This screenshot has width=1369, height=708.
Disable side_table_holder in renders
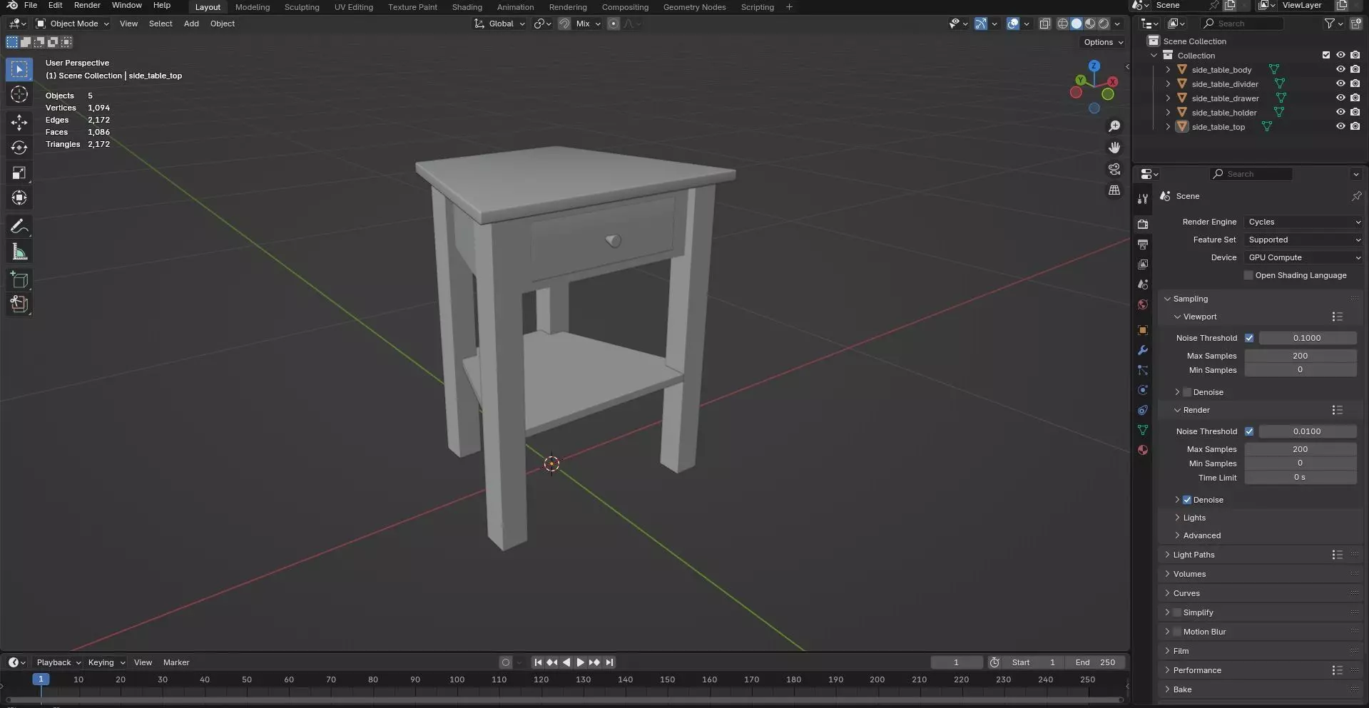tap(1355, 112)
